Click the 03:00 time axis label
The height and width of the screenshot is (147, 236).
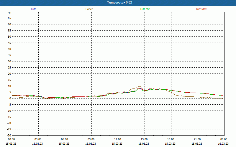coord(38,139)
